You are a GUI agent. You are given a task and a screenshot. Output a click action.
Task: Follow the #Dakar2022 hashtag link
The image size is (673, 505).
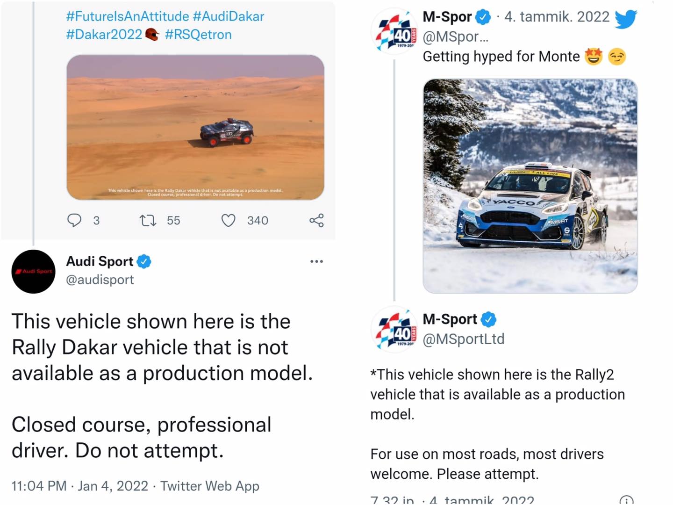[x=104, y=35]
